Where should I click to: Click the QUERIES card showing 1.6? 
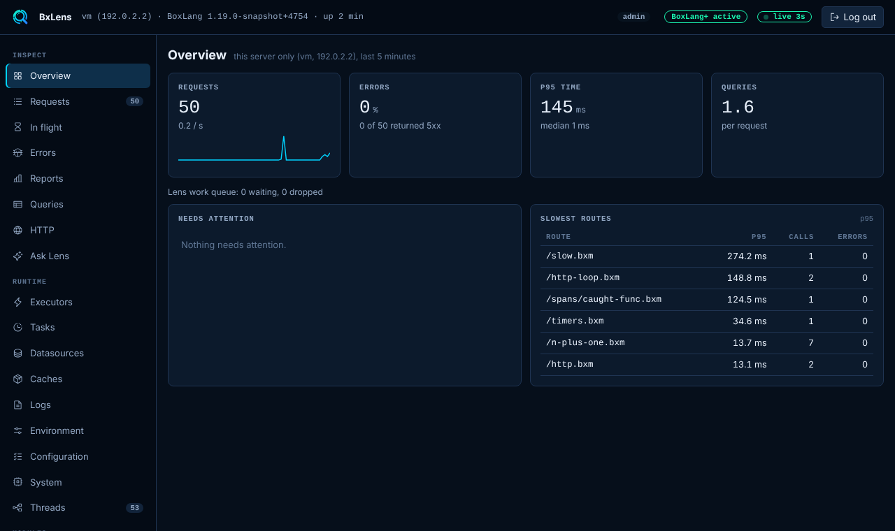coord(797,125)
